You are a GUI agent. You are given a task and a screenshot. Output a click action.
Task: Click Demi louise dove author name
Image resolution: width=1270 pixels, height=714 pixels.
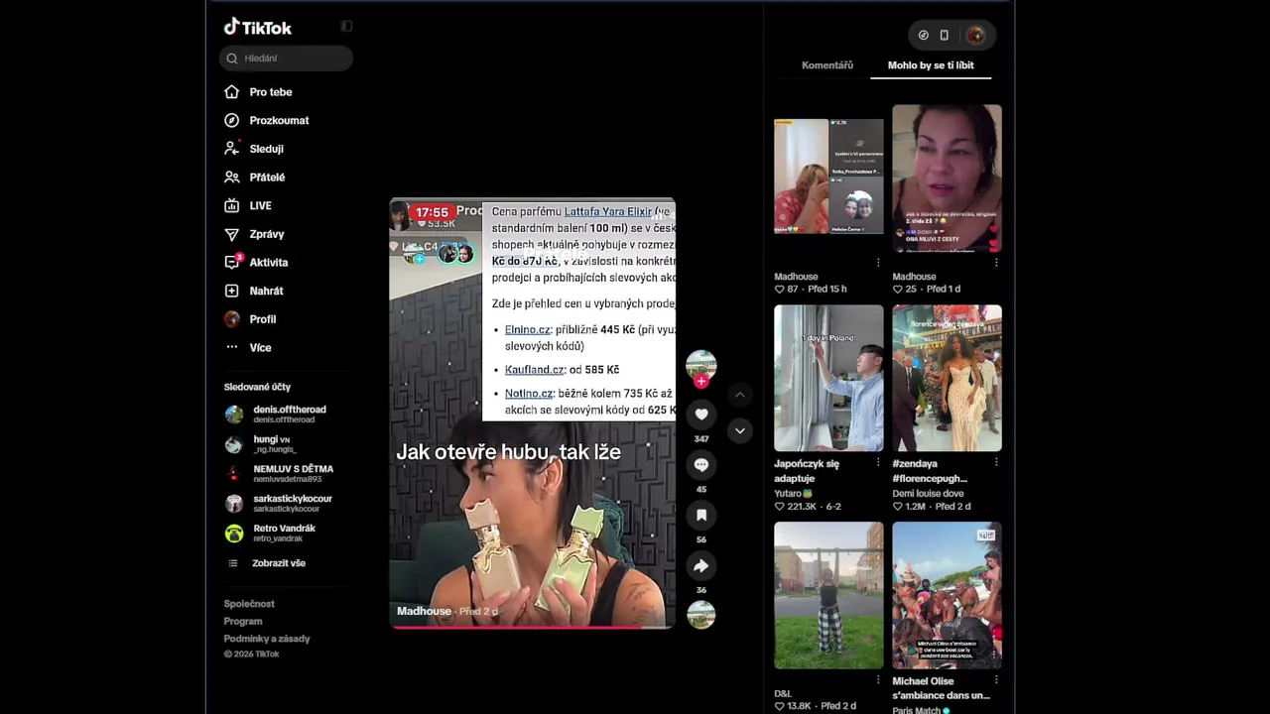tap(928, 493)
